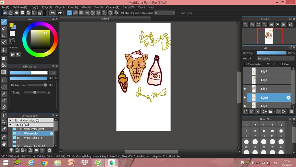The width and height of the screenshot is (296, 167).
Task: Flip the canvas view in navigator
Action: click(291, 24)
